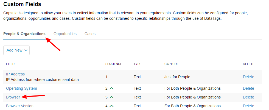Image resolution: width=269 pixels, height=110 pixels.
Task: Open the Cases tab
Action: point(90,34)
